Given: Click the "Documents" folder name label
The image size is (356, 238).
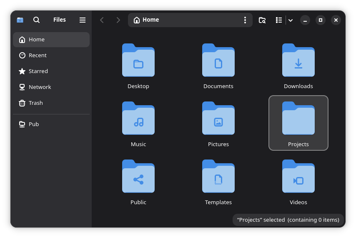Looking at the screenshot, I should click(x=218, y=86).
